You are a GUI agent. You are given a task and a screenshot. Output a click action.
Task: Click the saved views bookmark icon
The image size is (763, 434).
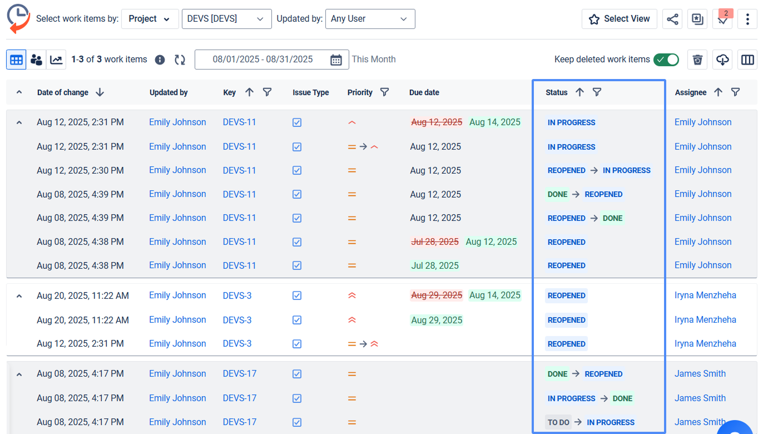(697, 18)
